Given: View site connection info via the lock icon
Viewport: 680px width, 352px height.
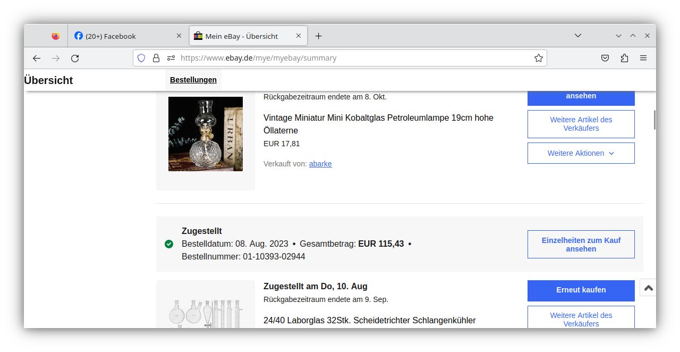Looking at the screenshot, I should pos(156,57).
